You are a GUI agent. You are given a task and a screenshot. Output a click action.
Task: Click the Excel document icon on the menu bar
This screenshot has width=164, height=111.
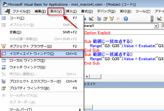click(x=8, y=11)
